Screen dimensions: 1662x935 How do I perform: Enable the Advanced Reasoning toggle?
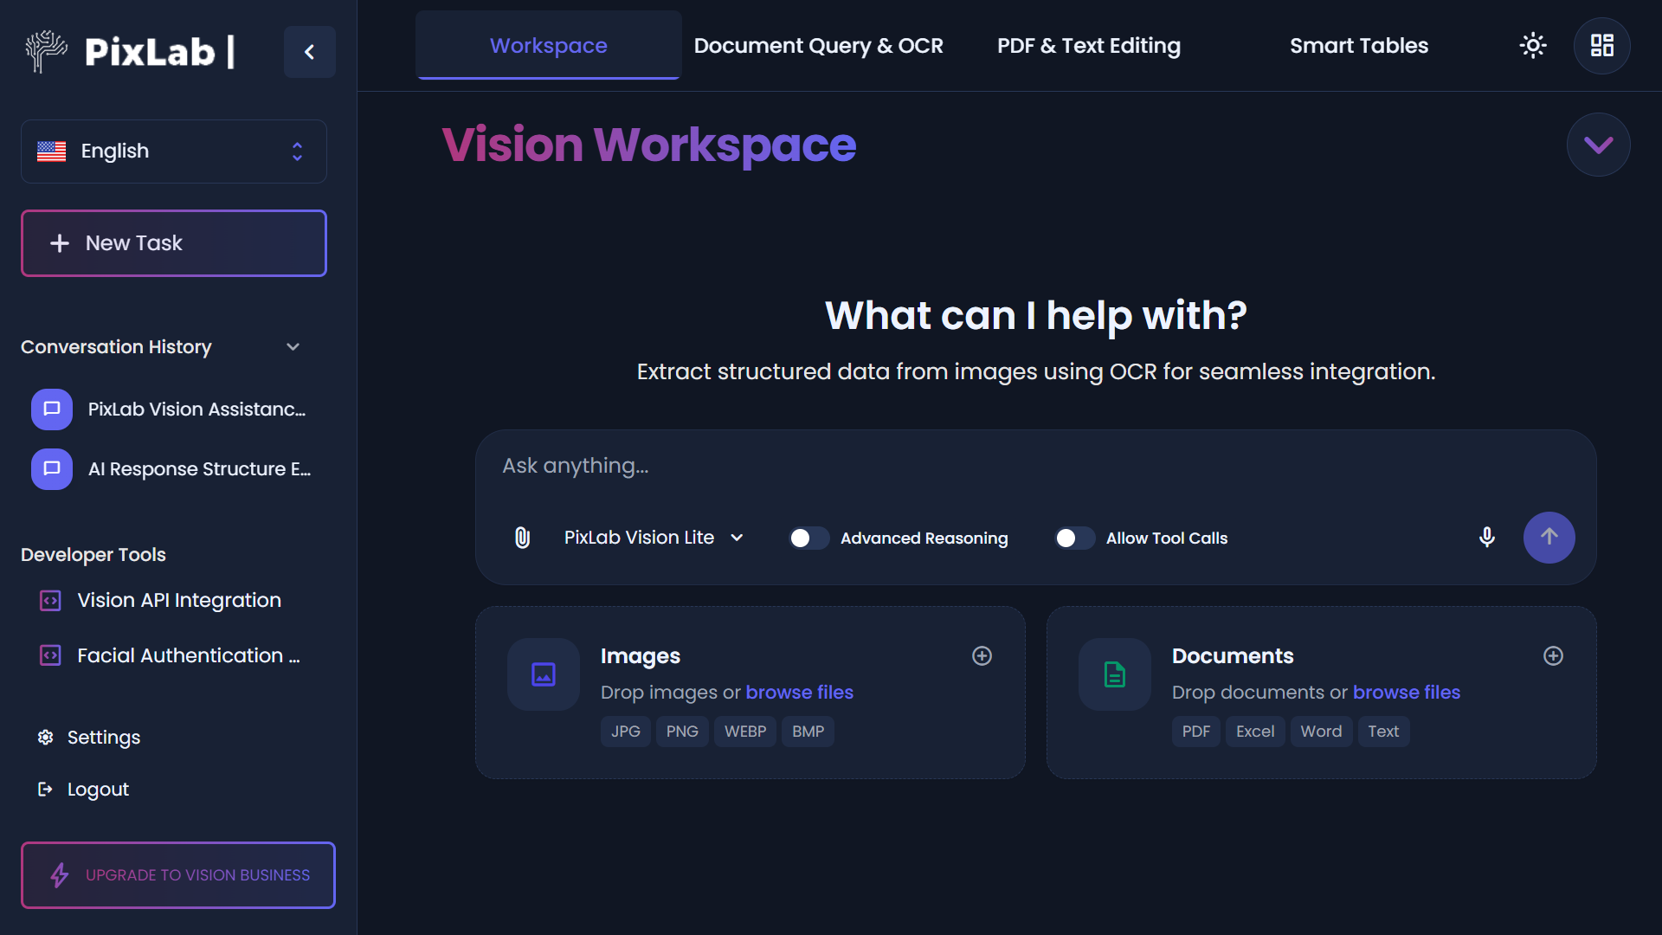tap(808, 538)
